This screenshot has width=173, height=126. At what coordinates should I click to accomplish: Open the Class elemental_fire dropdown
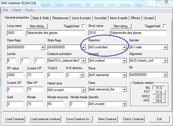coord(124,89)
